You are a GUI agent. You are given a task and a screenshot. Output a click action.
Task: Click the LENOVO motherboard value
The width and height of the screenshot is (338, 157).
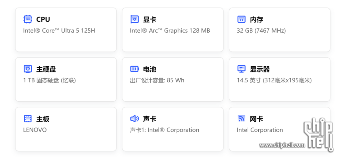[35, 130]
